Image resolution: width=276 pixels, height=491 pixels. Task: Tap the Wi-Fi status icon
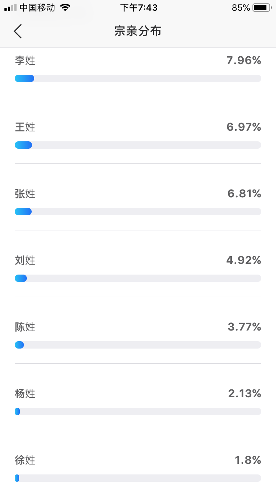click(x=65, y=7)
